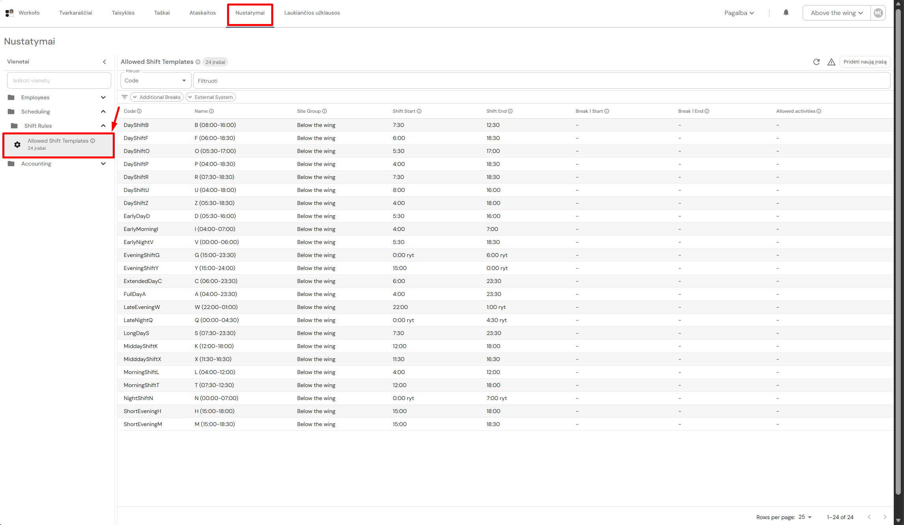The height and width of the screenshot is (525, 904).
Task: Click the filter lines icon
Action: click(125, 97)
